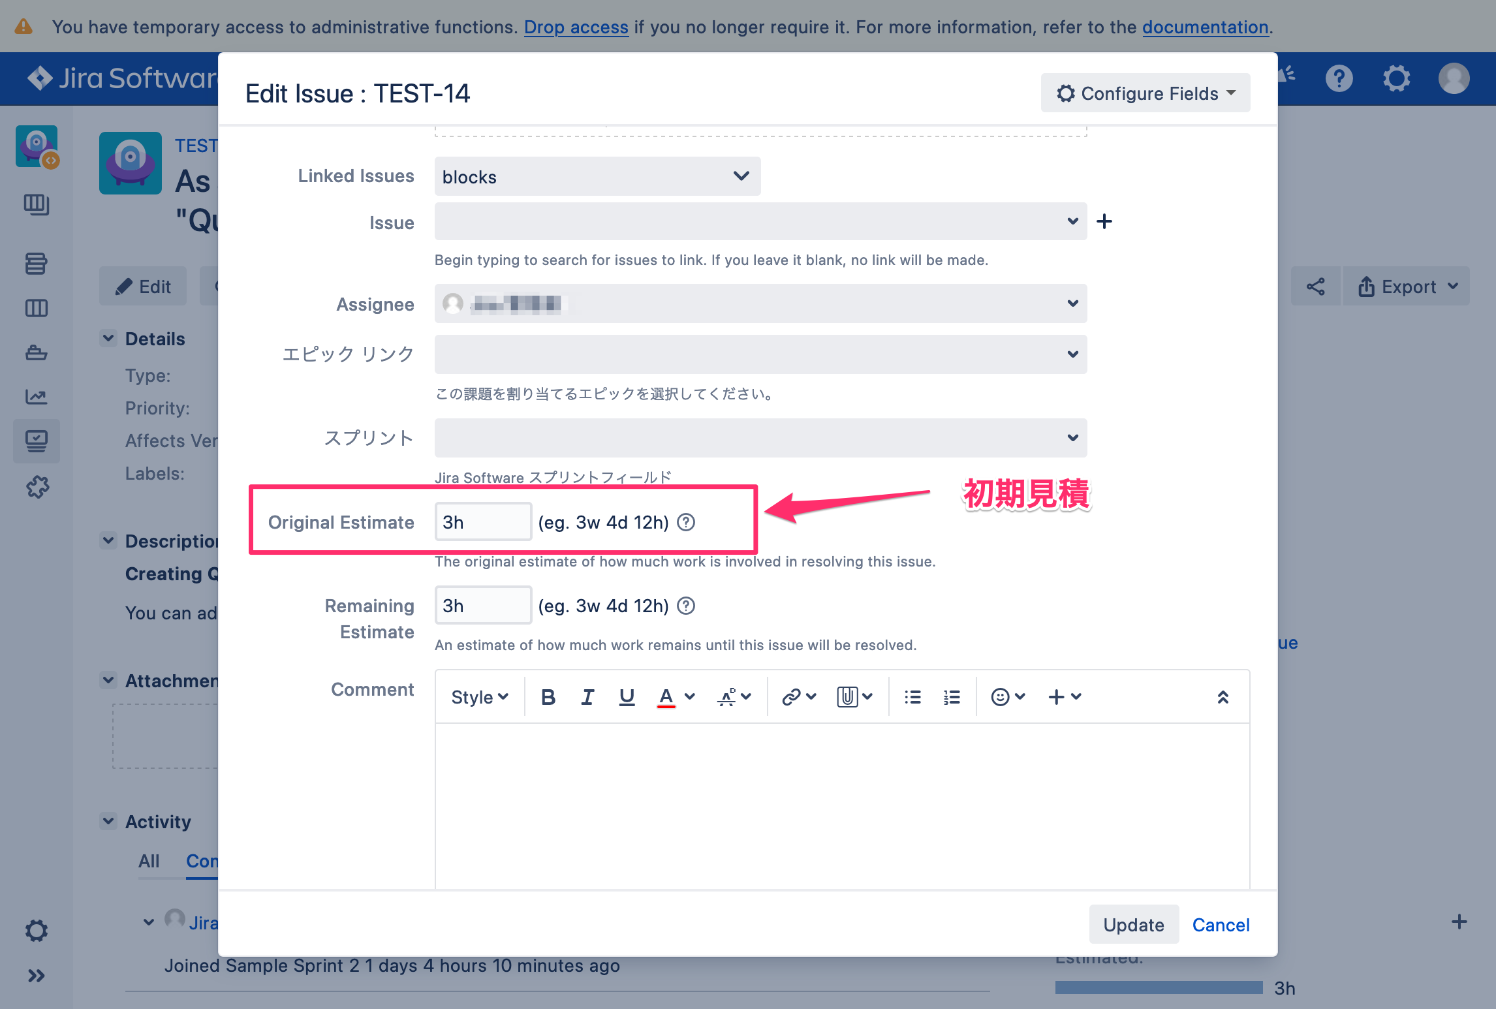
Task: Open the Assignee dropdown
Action: tap(760, 303)
